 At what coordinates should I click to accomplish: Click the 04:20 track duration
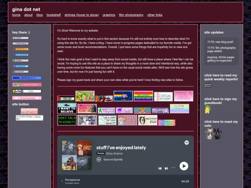[x=185, y=182]
